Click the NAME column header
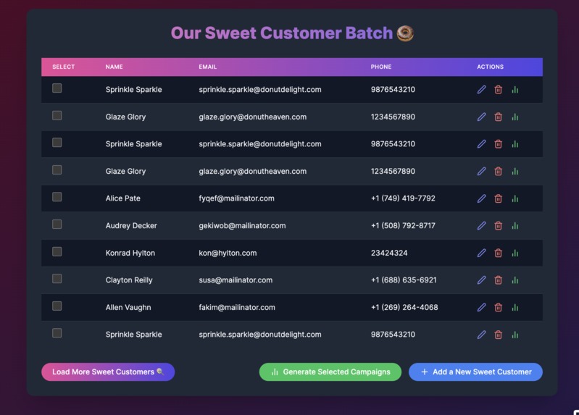The image size is (579, 415). [114, 67]
